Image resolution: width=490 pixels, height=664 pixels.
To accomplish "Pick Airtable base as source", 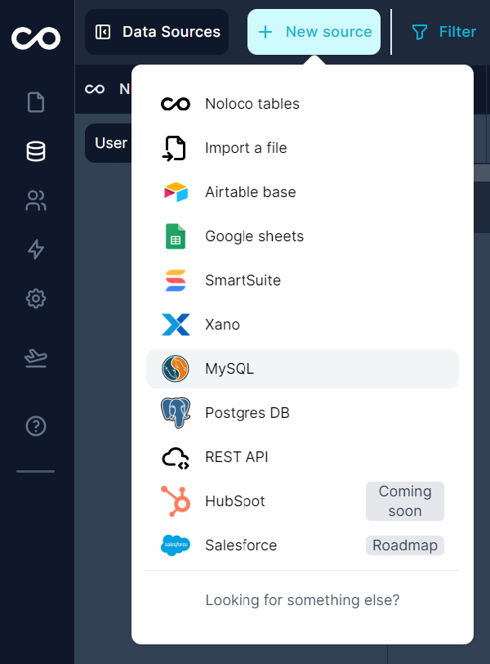I will click(x=250, y=192).
